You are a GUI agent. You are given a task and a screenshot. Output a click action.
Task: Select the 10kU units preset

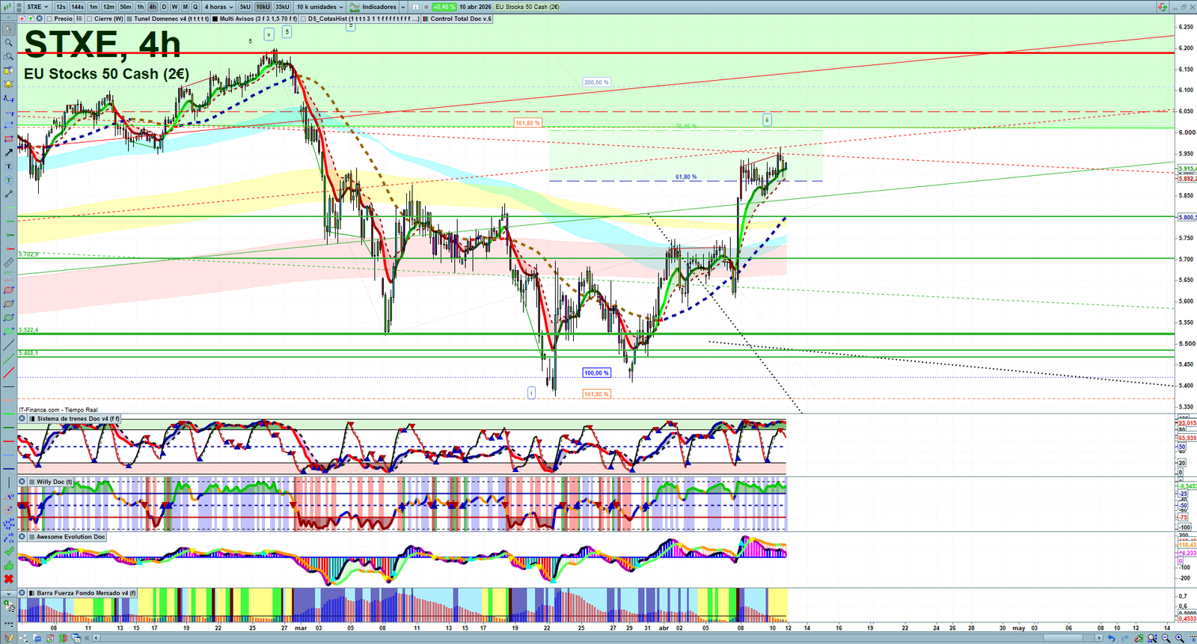(x=263, y=7)
